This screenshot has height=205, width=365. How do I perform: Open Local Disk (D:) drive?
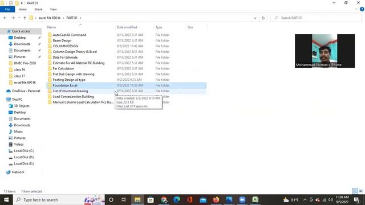(x=24, y=157)
